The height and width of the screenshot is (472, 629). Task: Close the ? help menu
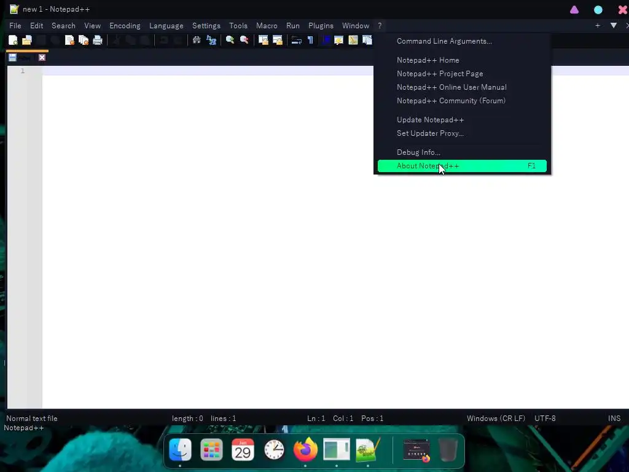[380, 26]
